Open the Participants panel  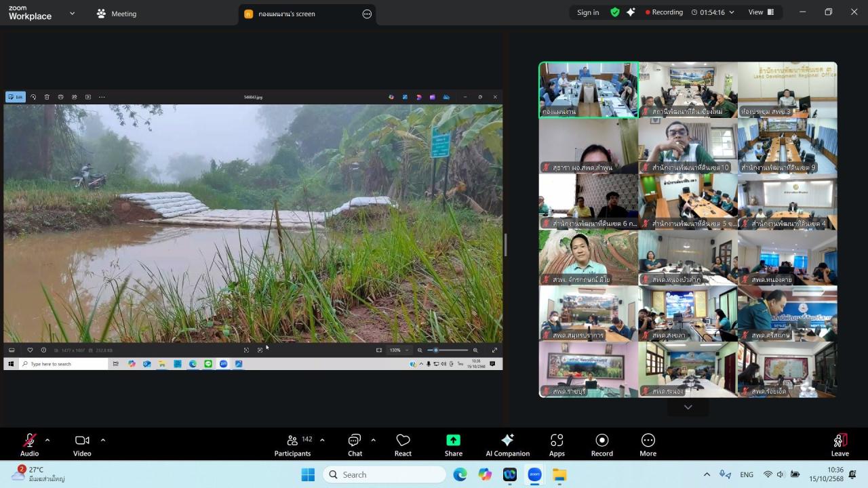point(292,445)
